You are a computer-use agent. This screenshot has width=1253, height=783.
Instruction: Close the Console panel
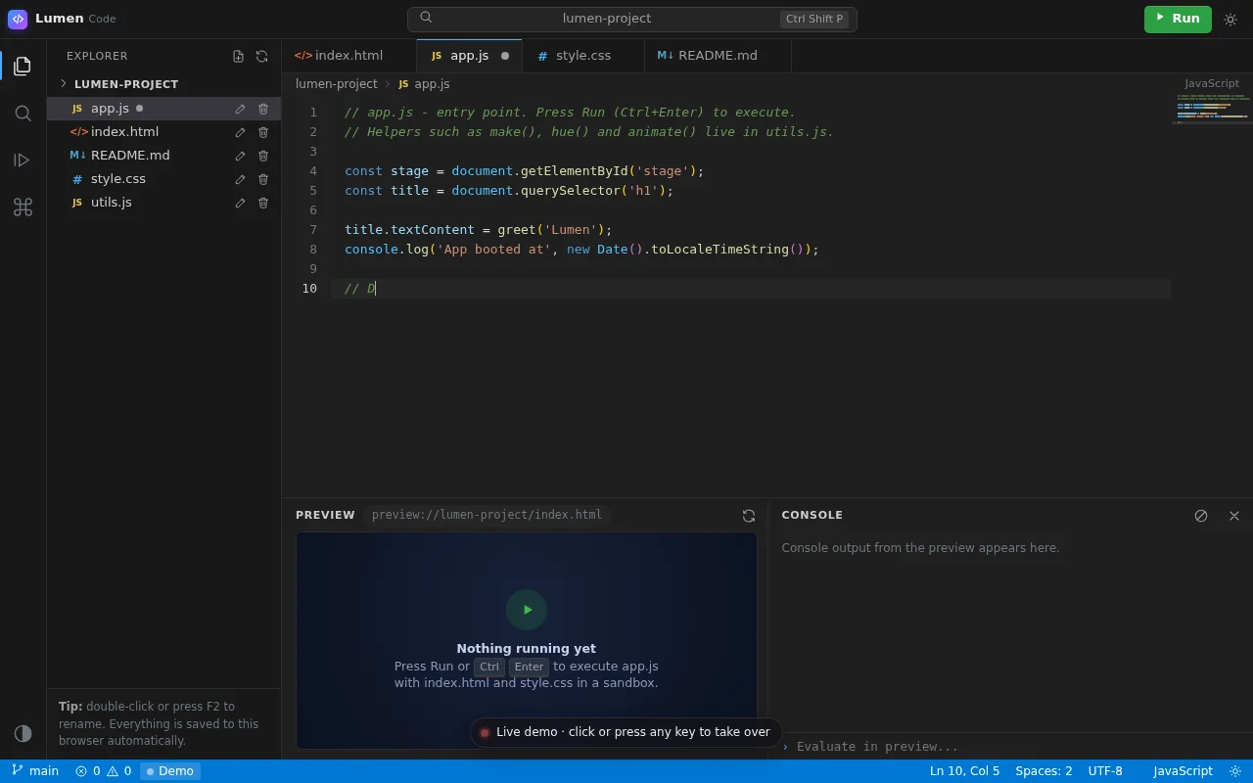pos(1234,516)
